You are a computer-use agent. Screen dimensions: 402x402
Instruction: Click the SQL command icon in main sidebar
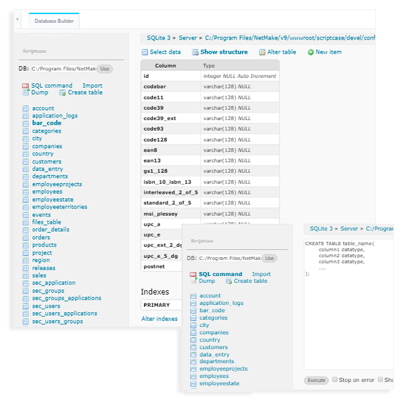25,86
